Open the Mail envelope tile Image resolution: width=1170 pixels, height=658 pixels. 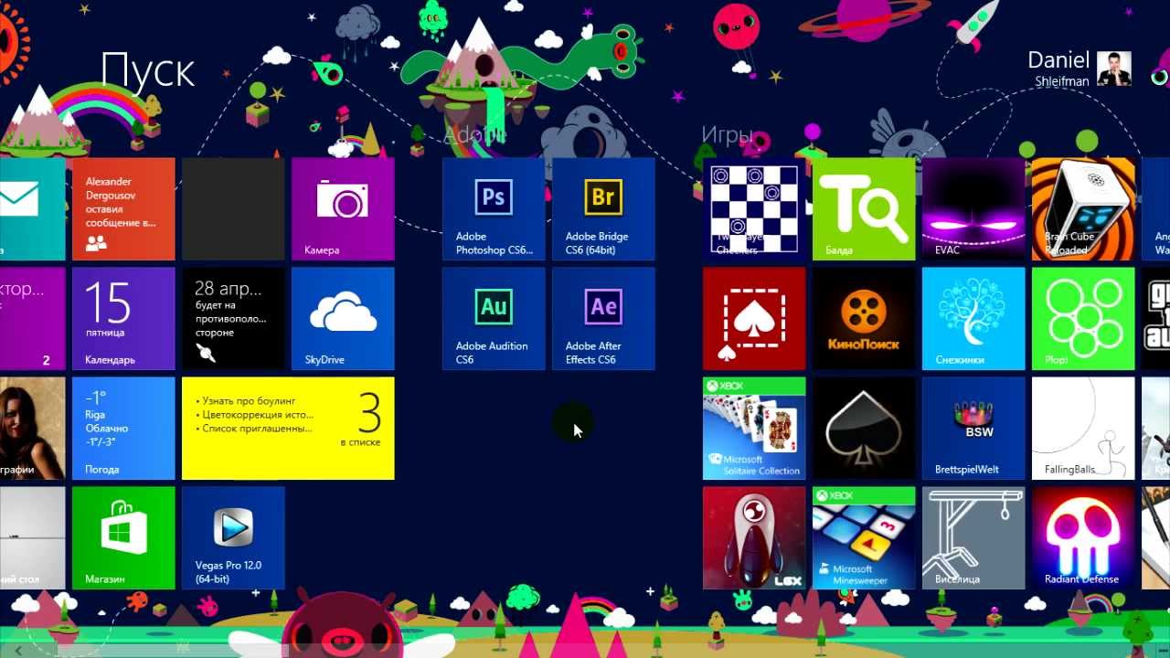(x=32, y=209)
